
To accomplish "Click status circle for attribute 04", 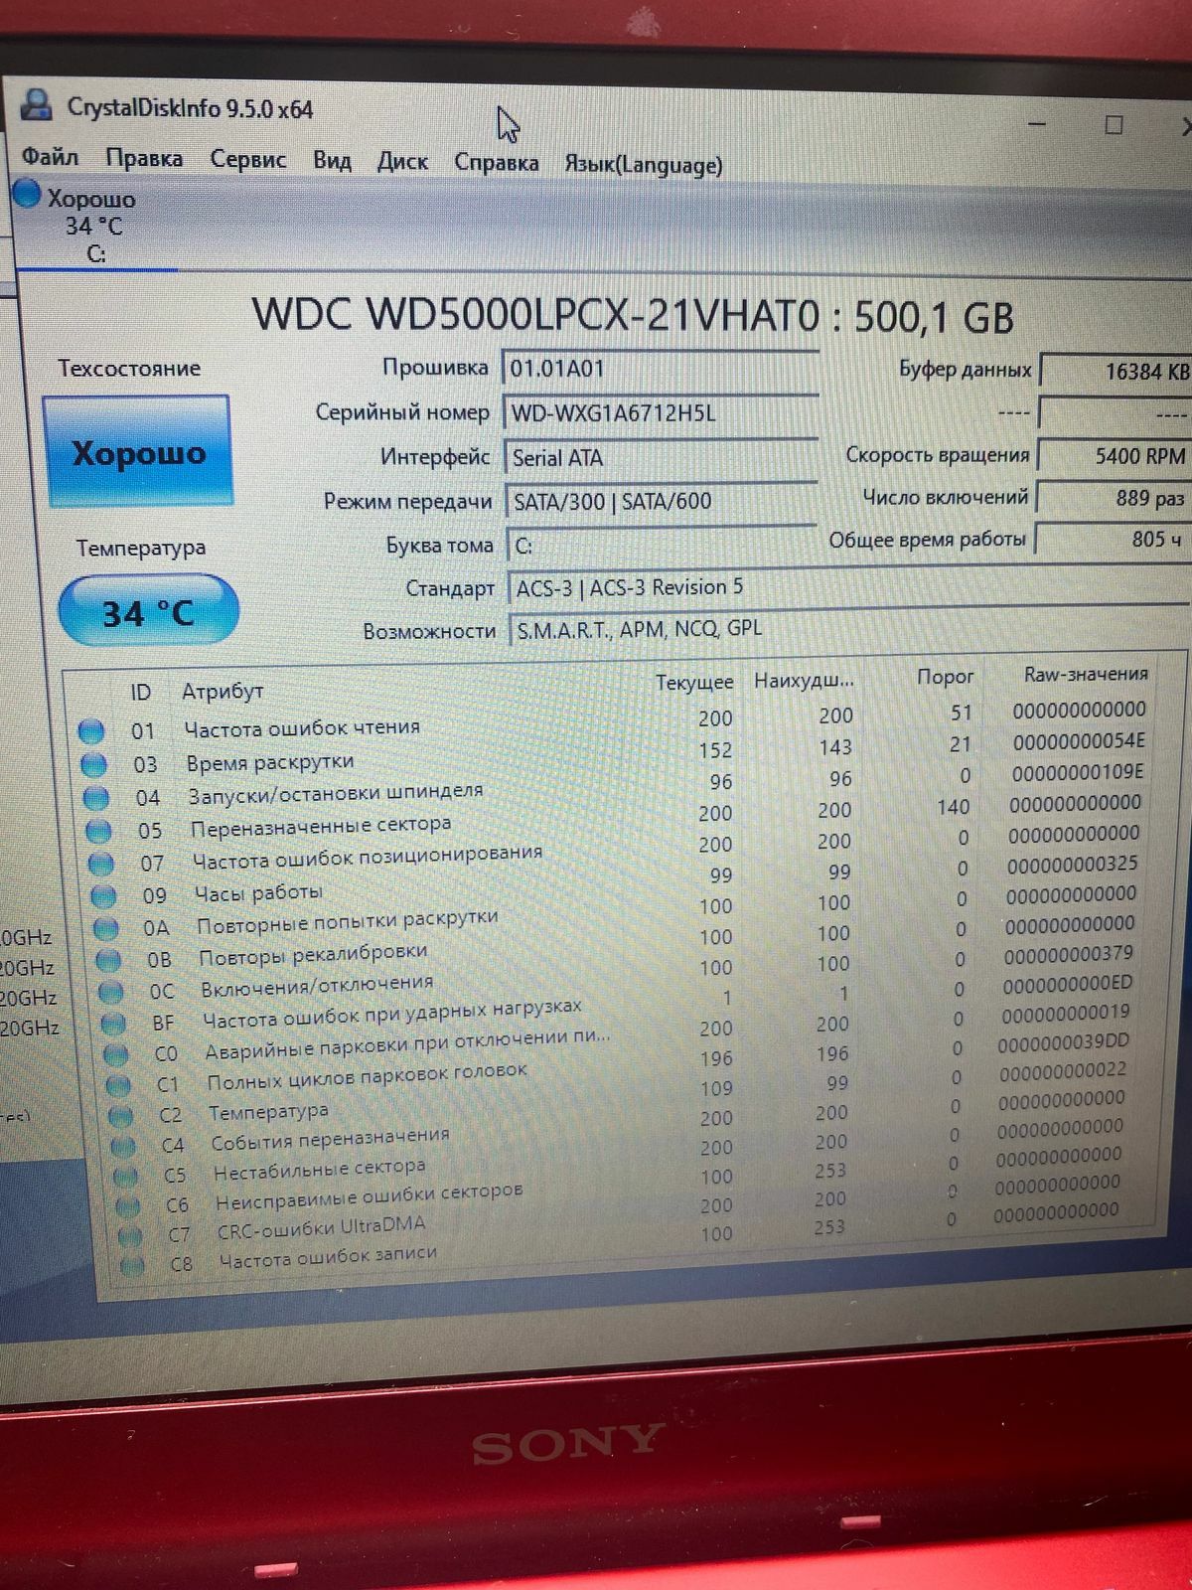I will click(96, 798).
